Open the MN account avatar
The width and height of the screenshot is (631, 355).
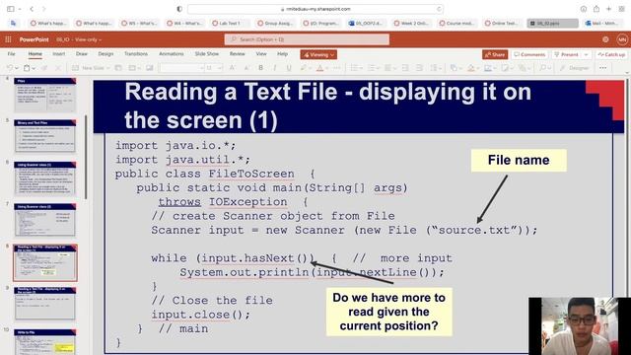tap(622, 39)
